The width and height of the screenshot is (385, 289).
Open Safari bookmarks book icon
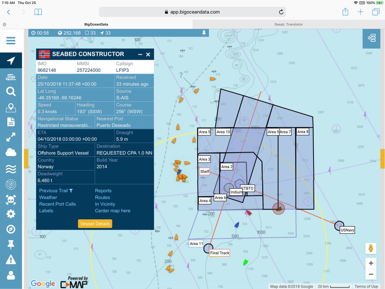point(38,12)
